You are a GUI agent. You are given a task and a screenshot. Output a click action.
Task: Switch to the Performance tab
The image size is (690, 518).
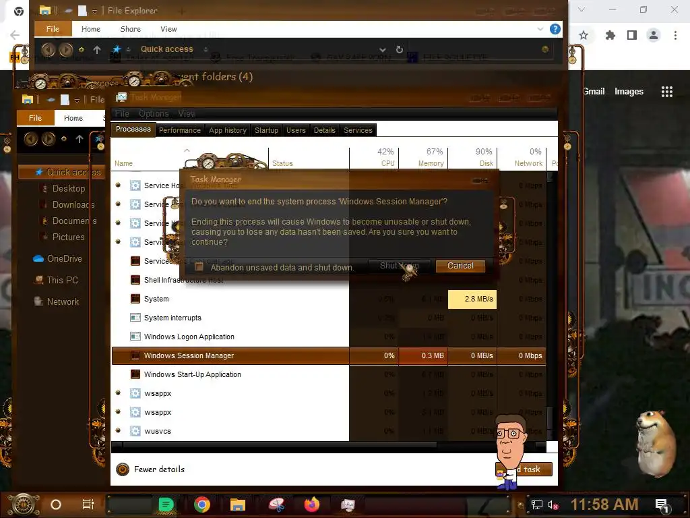coord(179,130)
